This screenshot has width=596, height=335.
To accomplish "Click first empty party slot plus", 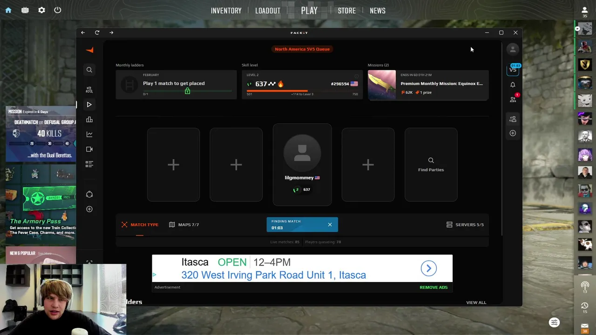I will (173, 165).
